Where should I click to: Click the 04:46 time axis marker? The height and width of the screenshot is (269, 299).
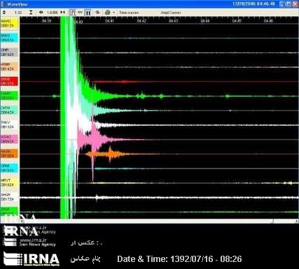[x=268, y=21]
